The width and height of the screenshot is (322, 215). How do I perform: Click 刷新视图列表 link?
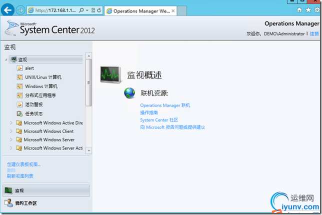point(20,176)
